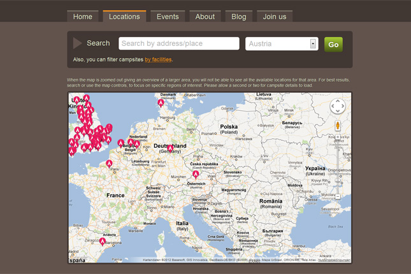Select the Locations tab
The height and width of the screenshot is (274, 411).
point(124,17)
